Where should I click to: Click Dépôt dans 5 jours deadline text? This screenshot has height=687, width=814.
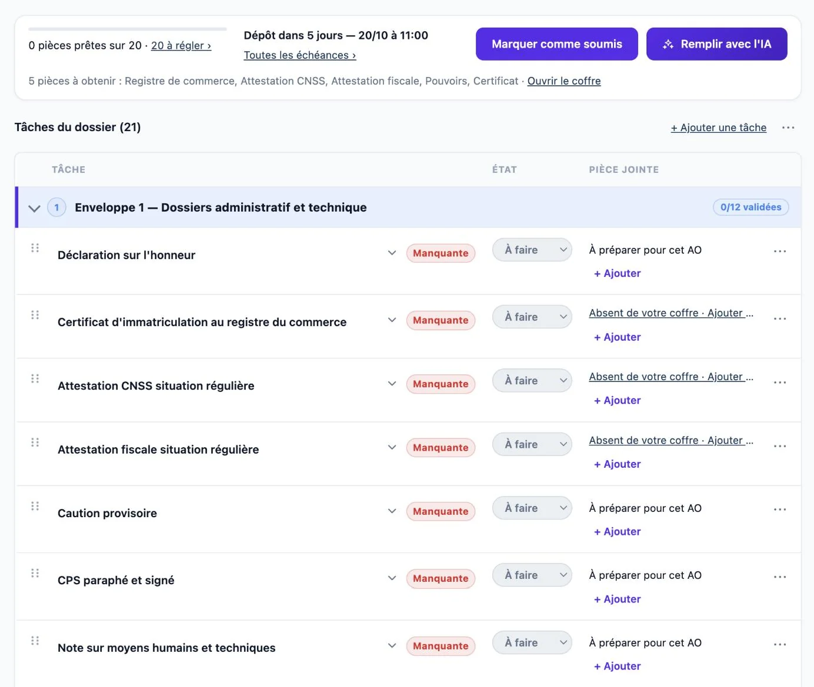pos(336,35)
